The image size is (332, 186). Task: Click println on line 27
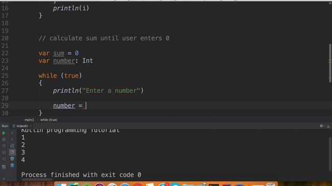(66, 91)
